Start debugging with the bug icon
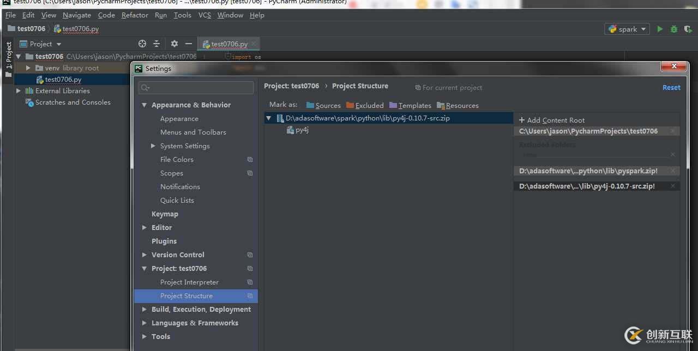The height and width of the screenshot is (351, 698). (x=674, y=29)
